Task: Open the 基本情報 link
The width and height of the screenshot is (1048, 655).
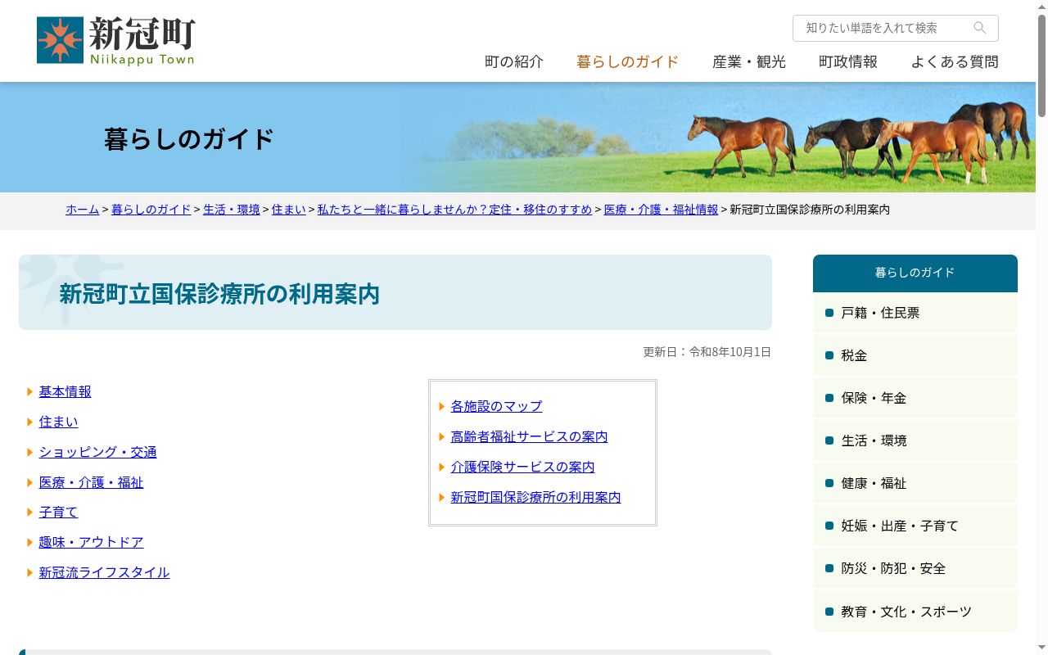Action: point(65,392)
